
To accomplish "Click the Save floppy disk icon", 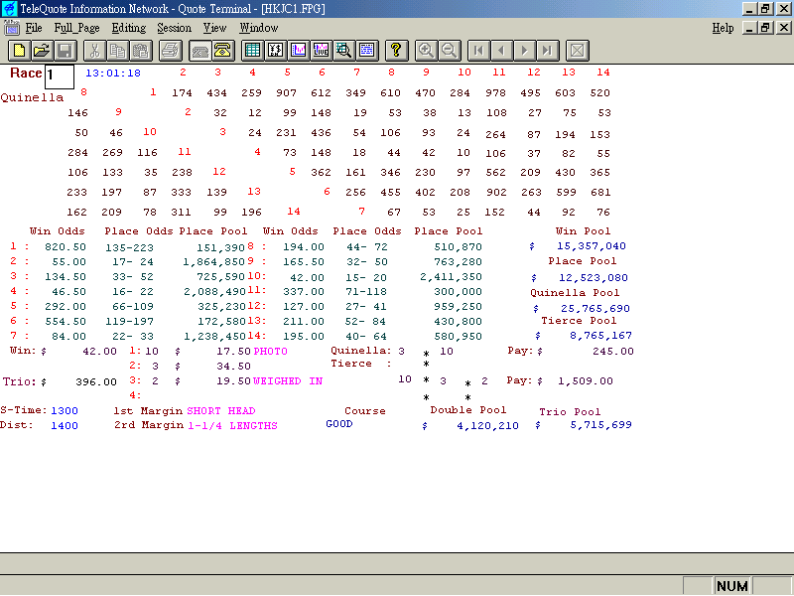I will tap(66, 51).
